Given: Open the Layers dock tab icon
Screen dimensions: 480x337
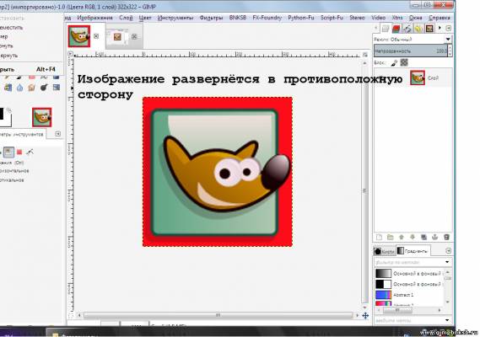Looking at the screenshot, I should [386, 29].
